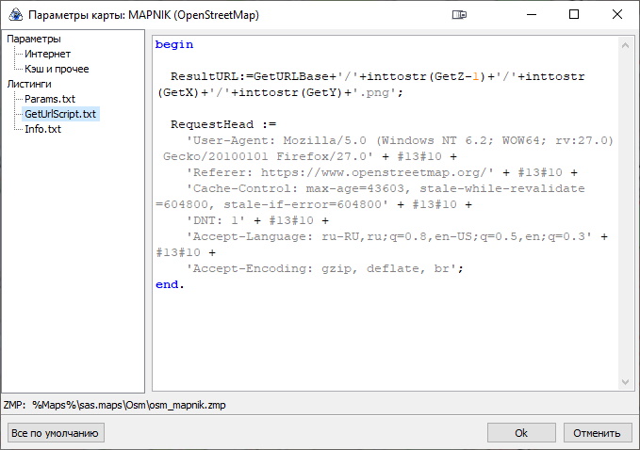640x450 pixels.
Task: Maximize the map parameters window
Action: point(574,14)
